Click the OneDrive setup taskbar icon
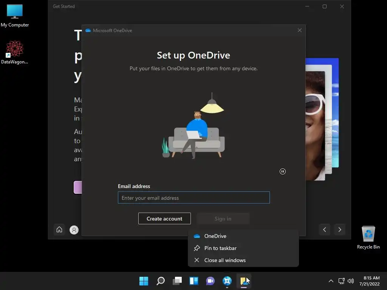Screen dimensions: 387x290 pyautogui.click(x=244, y=281)
